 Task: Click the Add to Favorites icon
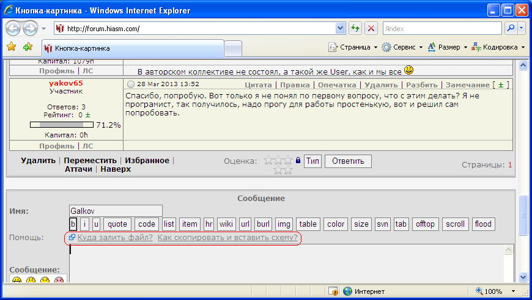pyautogui.click(x=28, y=47)
